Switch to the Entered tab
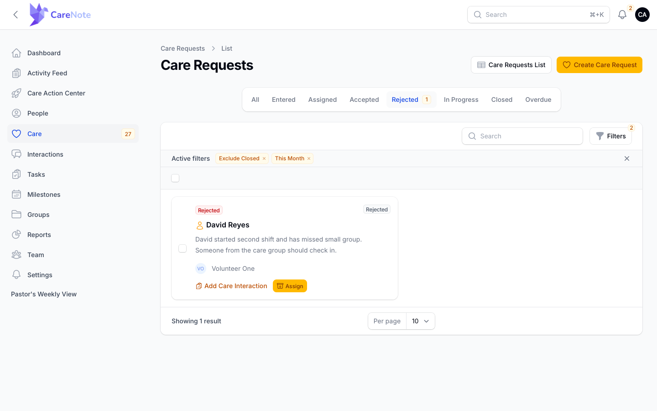657x411 pixels. coord(284,100)
